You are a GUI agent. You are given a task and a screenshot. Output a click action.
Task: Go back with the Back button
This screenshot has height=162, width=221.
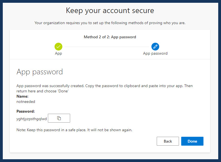[168, 141]
